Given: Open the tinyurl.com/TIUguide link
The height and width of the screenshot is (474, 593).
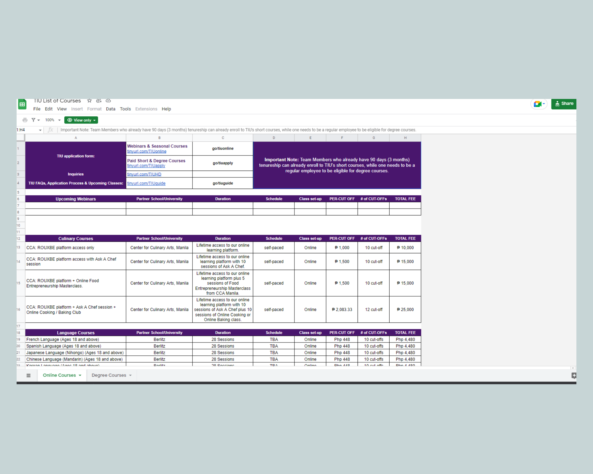Looking at the screenshot, I should [146, 183].
